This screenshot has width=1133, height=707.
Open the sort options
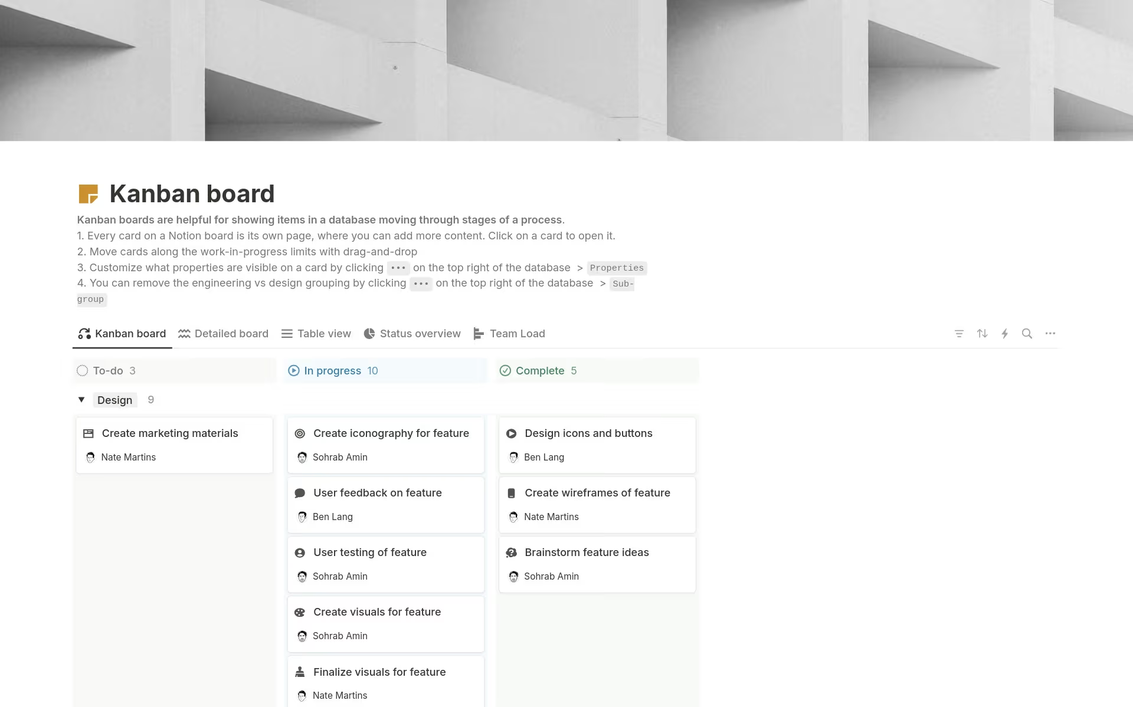point(982,333)
